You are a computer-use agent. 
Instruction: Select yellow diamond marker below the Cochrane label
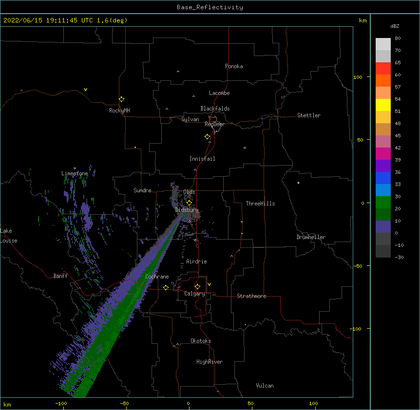point(166,287)
